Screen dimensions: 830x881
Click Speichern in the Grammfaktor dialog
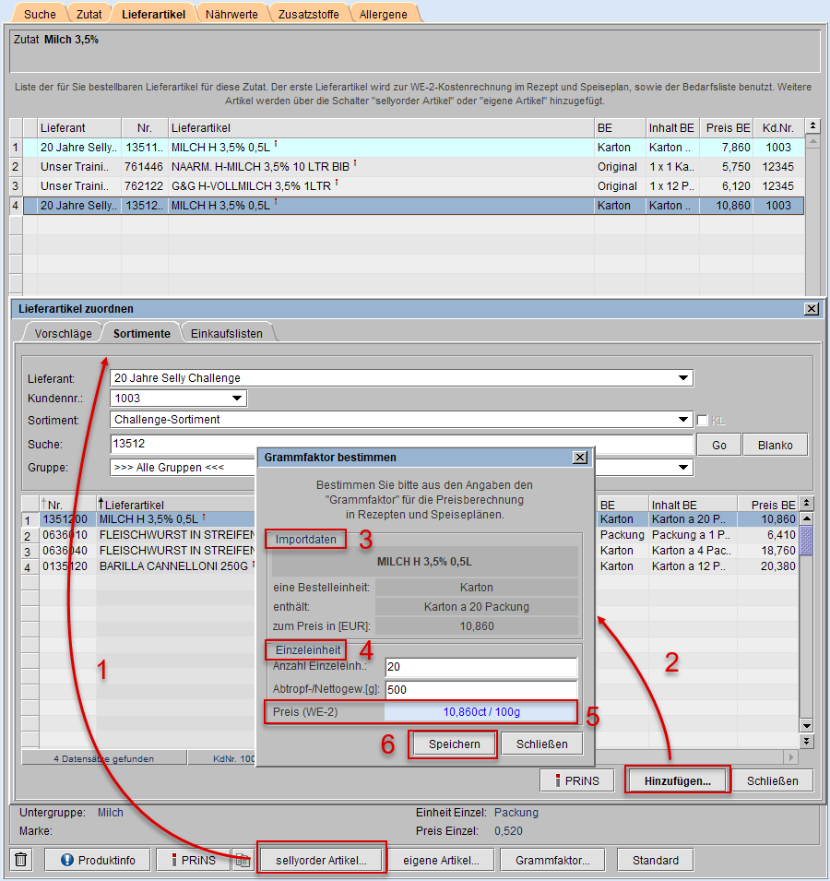pyautogui.click(x=454, y=744)
